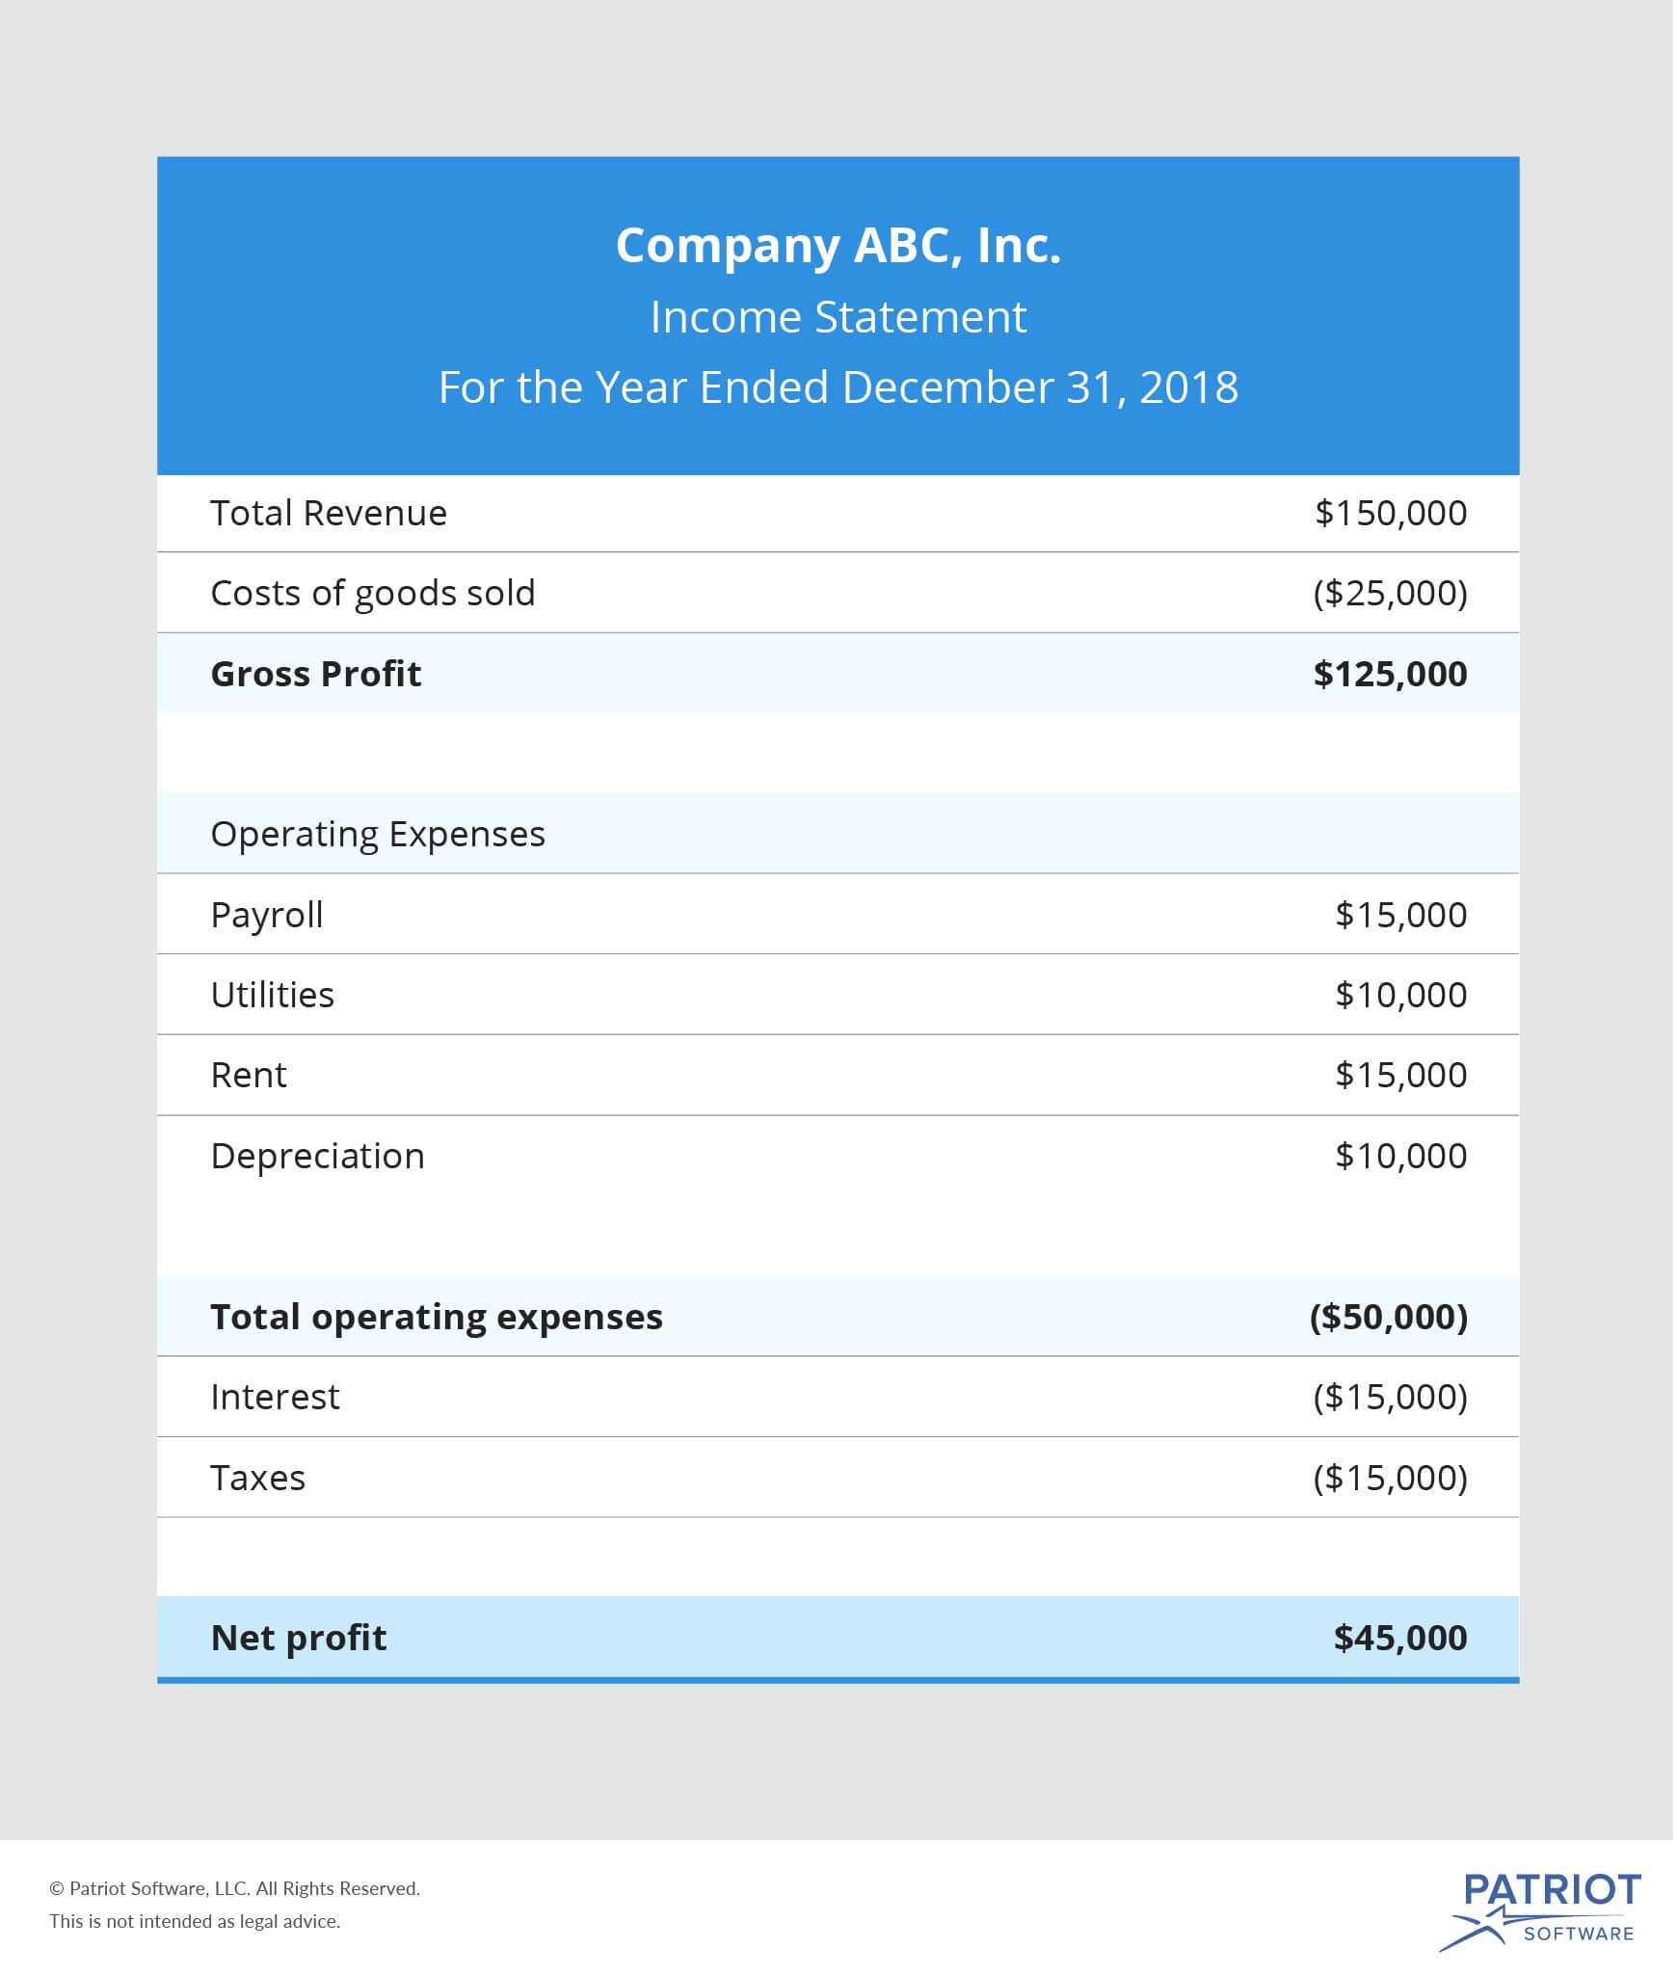Click the Total Revenue label
1677x1976 pixels.
point(329,513)
